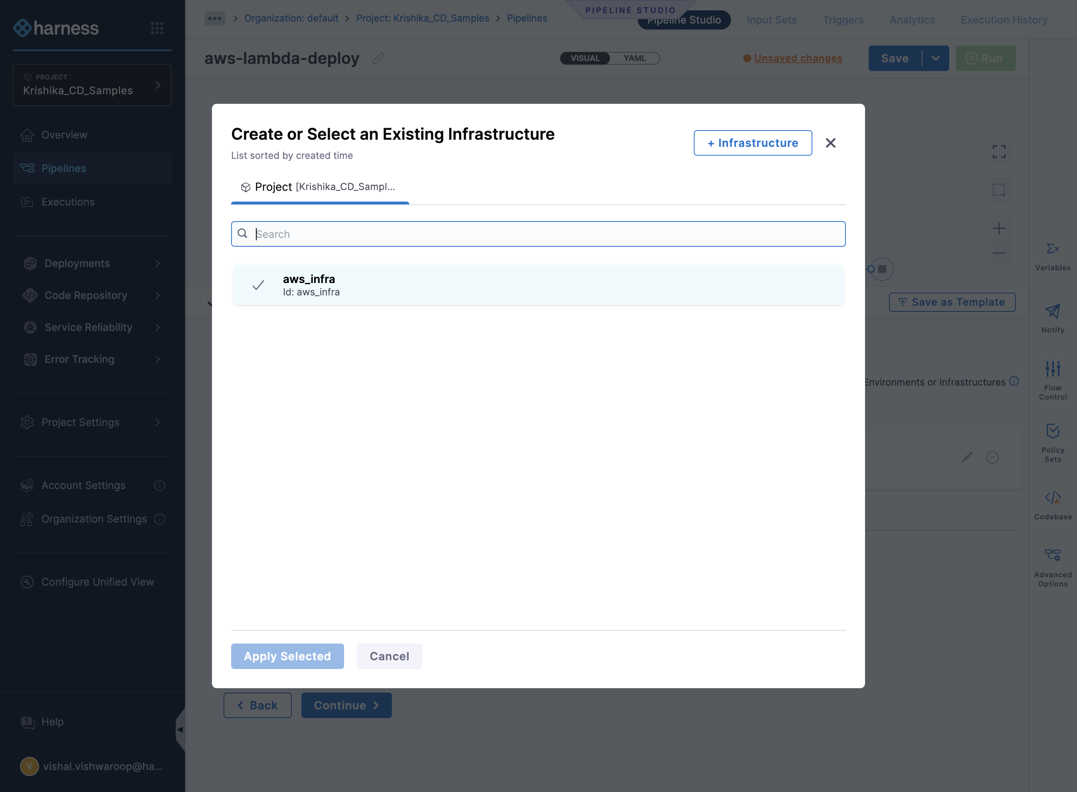Click the zoom out minus icon
1077x792 pixels.
(999, 253)
